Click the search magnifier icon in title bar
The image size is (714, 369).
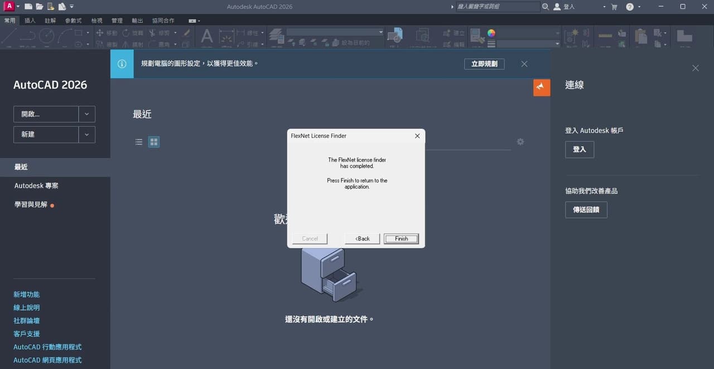coord(545,7)
